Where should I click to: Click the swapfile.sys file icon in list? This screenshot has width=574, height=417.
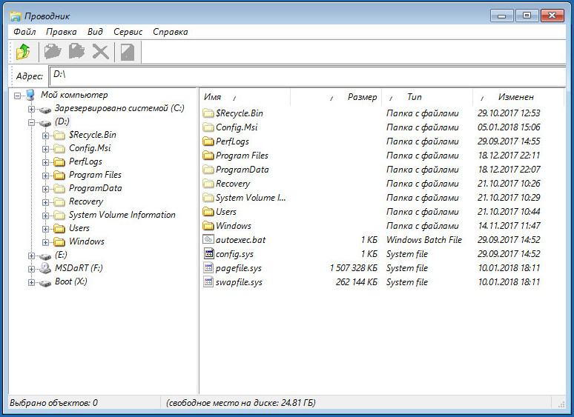click(x=208, y=281)
